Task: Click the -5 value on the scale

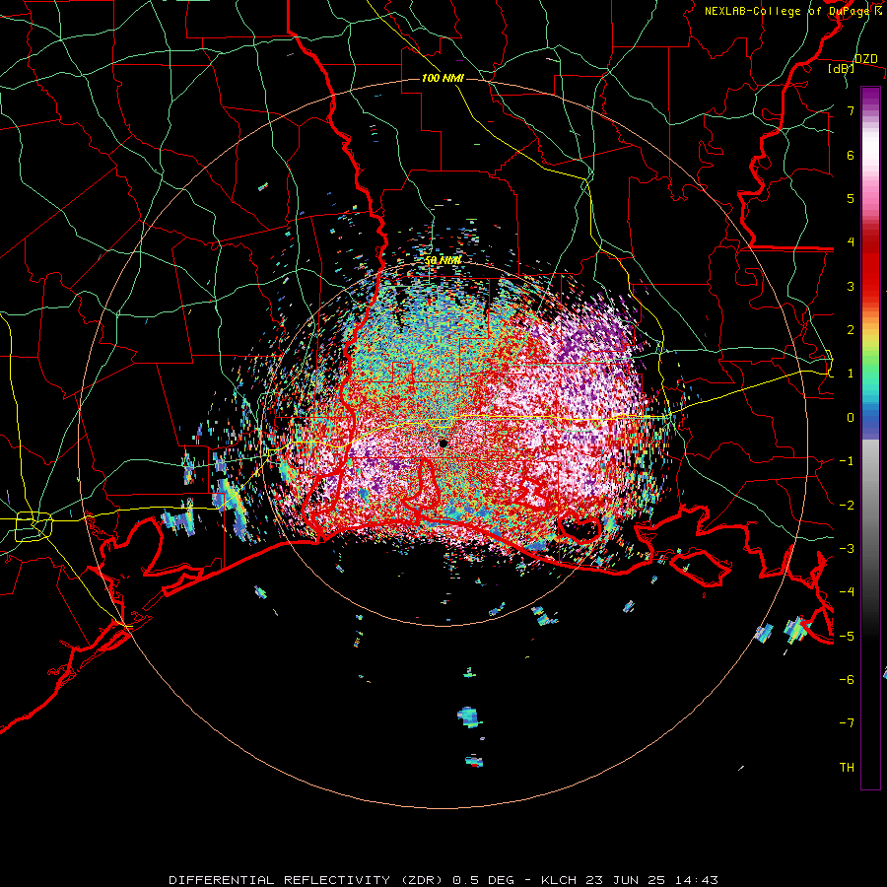Action: (x=847, y=637)
